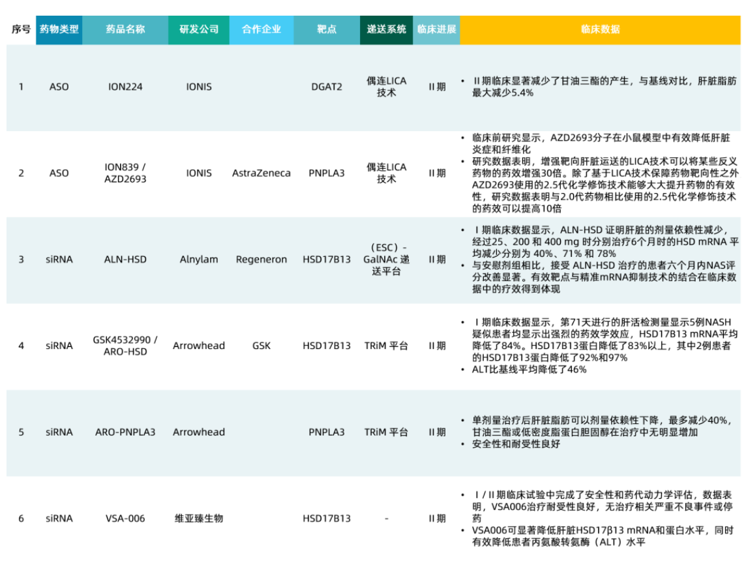The height and width of the screenshot is (570, 746).
Task: Select the 靶点 column header
Action: tap(327, 29)
